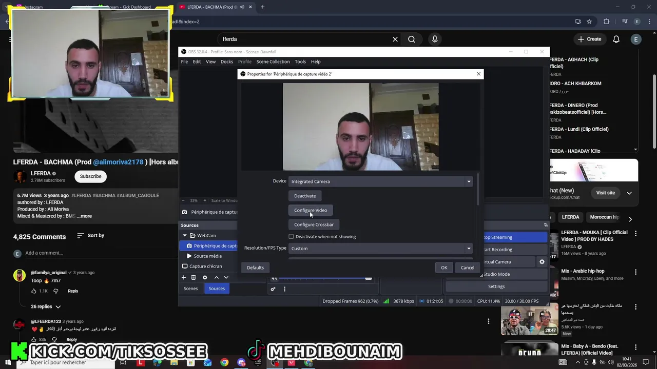Image resolution: width=657 pixels, height=369 pixels.
Task: Start voice search with microphone icon
Action: click(435, 39)
